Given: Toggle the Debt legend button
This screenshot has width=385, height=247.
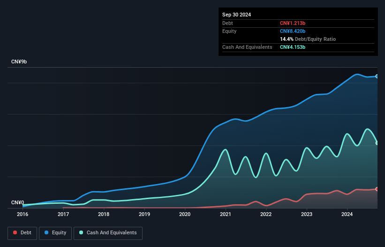Looking at the screenshot, I should (x=23, y=233).
